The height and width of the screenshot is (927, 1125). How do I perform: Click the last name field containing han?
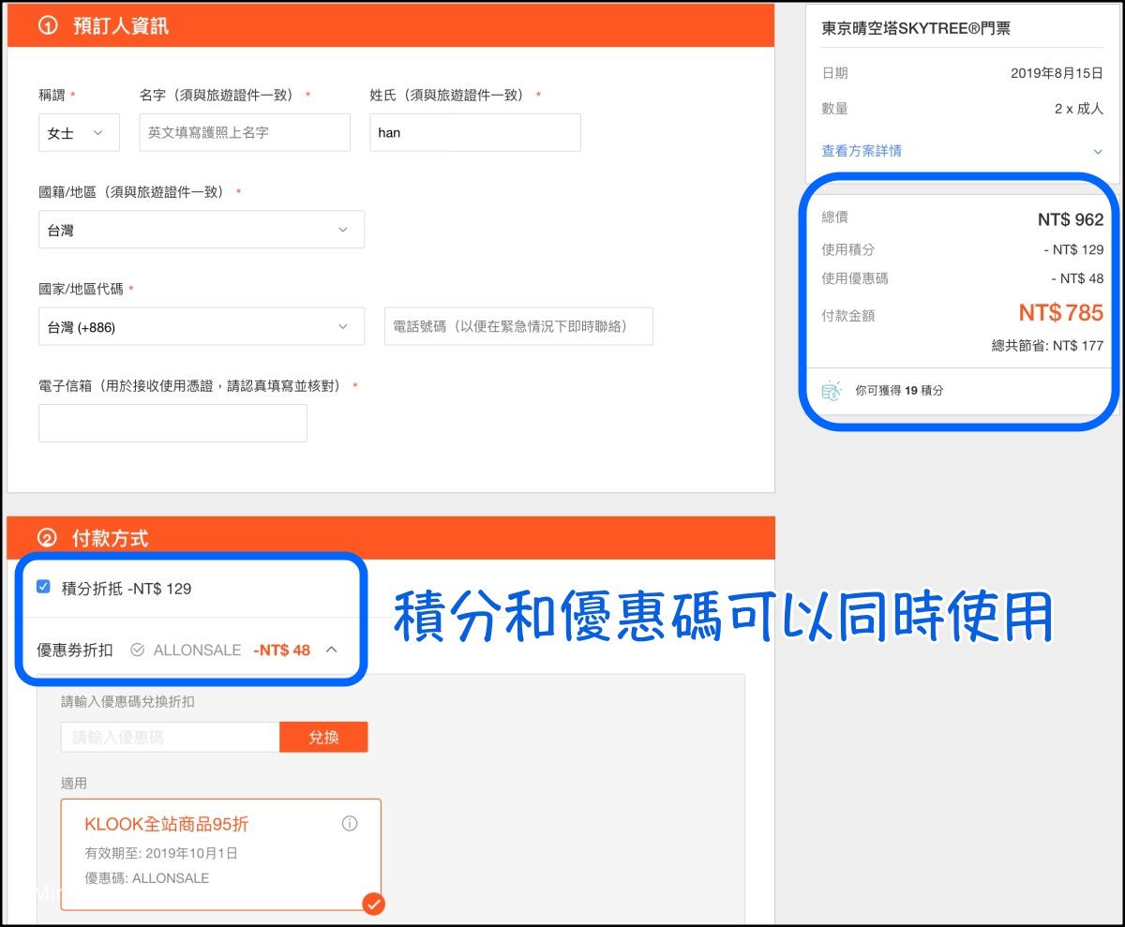474,133
